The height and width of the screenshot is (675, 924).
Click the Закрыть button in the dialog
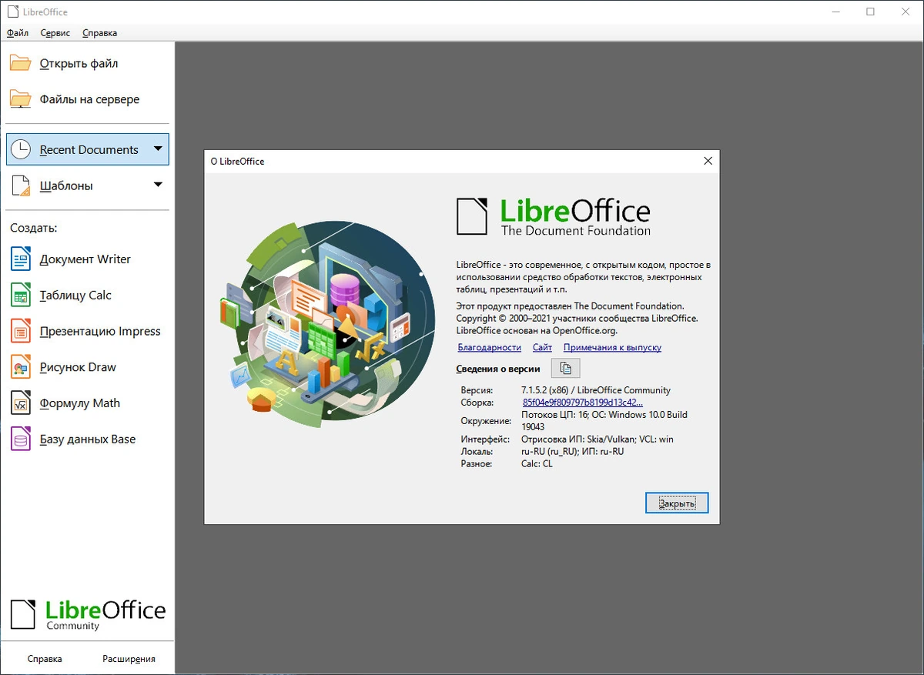677,503
